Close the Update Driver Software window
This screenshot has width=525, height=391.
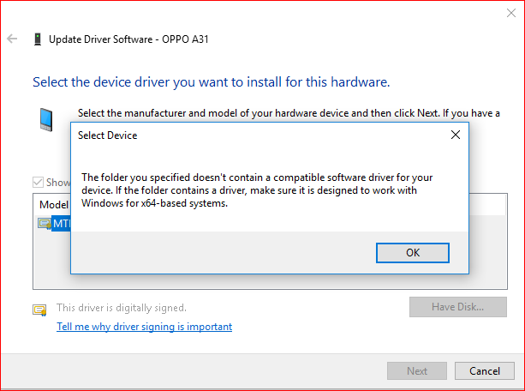coord(511,13)
